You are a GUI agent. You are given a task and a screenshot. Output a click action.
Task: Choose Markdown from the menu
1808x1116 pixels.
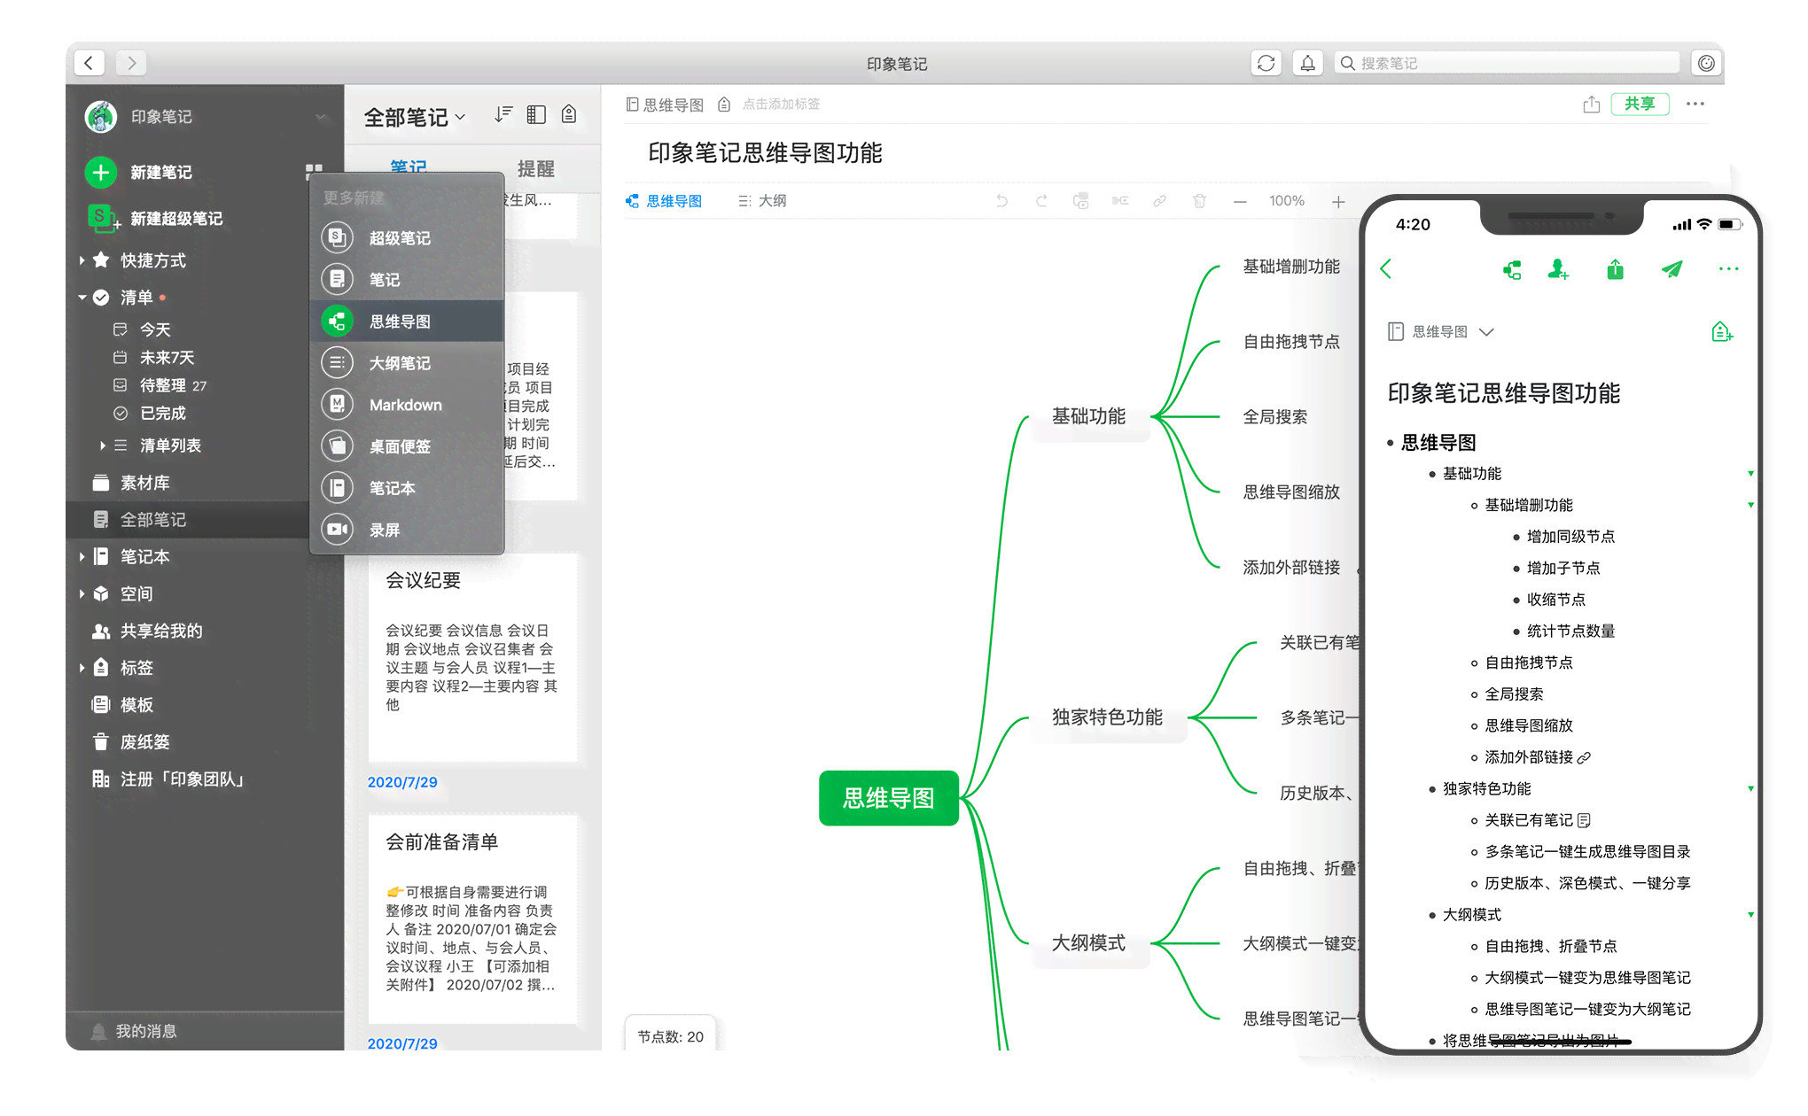pyautogui.click(x=407, y=404)
